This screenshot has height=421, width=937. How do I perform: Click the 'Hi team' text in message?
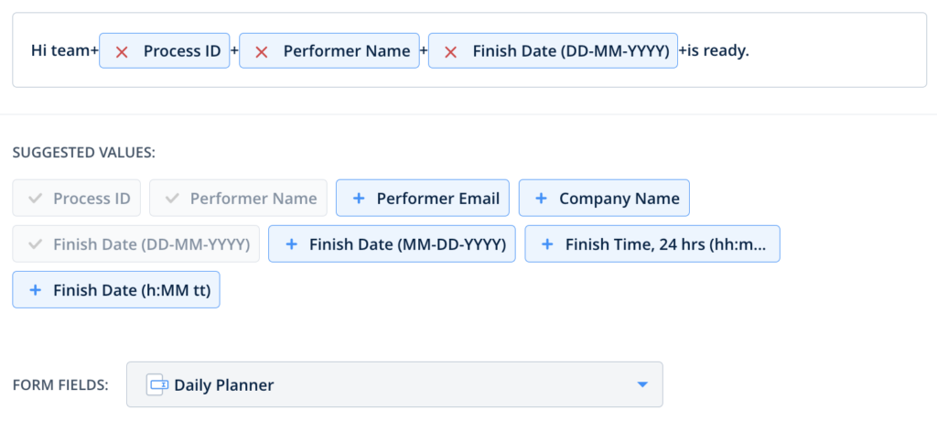point(59,51)
